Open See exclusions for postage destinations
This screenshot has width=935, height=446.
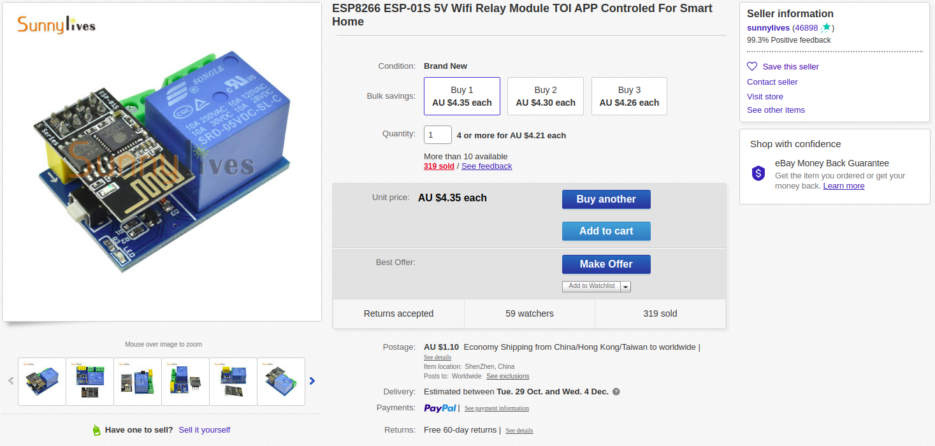point(507,376)
